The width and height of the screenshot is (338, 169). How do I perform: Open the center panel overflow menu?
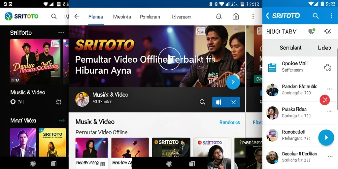[253, 17]
